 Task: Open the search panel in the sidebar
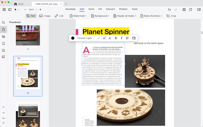point(3,22)
